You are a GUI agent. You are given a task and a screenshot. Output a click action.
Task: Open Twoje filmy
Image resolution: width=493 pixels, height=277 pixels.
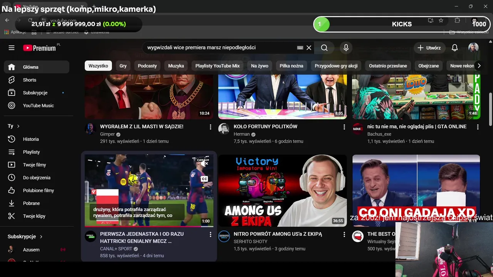(37, 165)
